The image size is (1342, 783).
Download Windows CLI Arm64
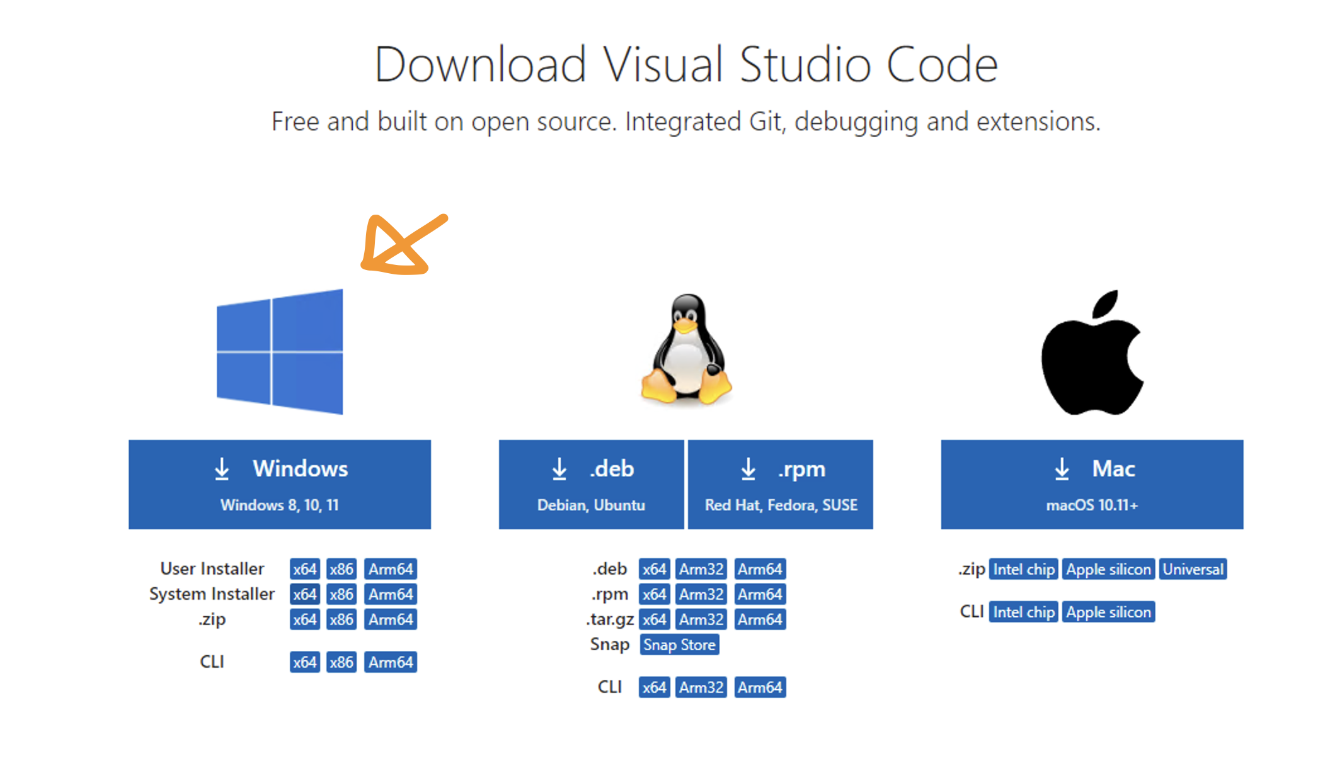391,662
